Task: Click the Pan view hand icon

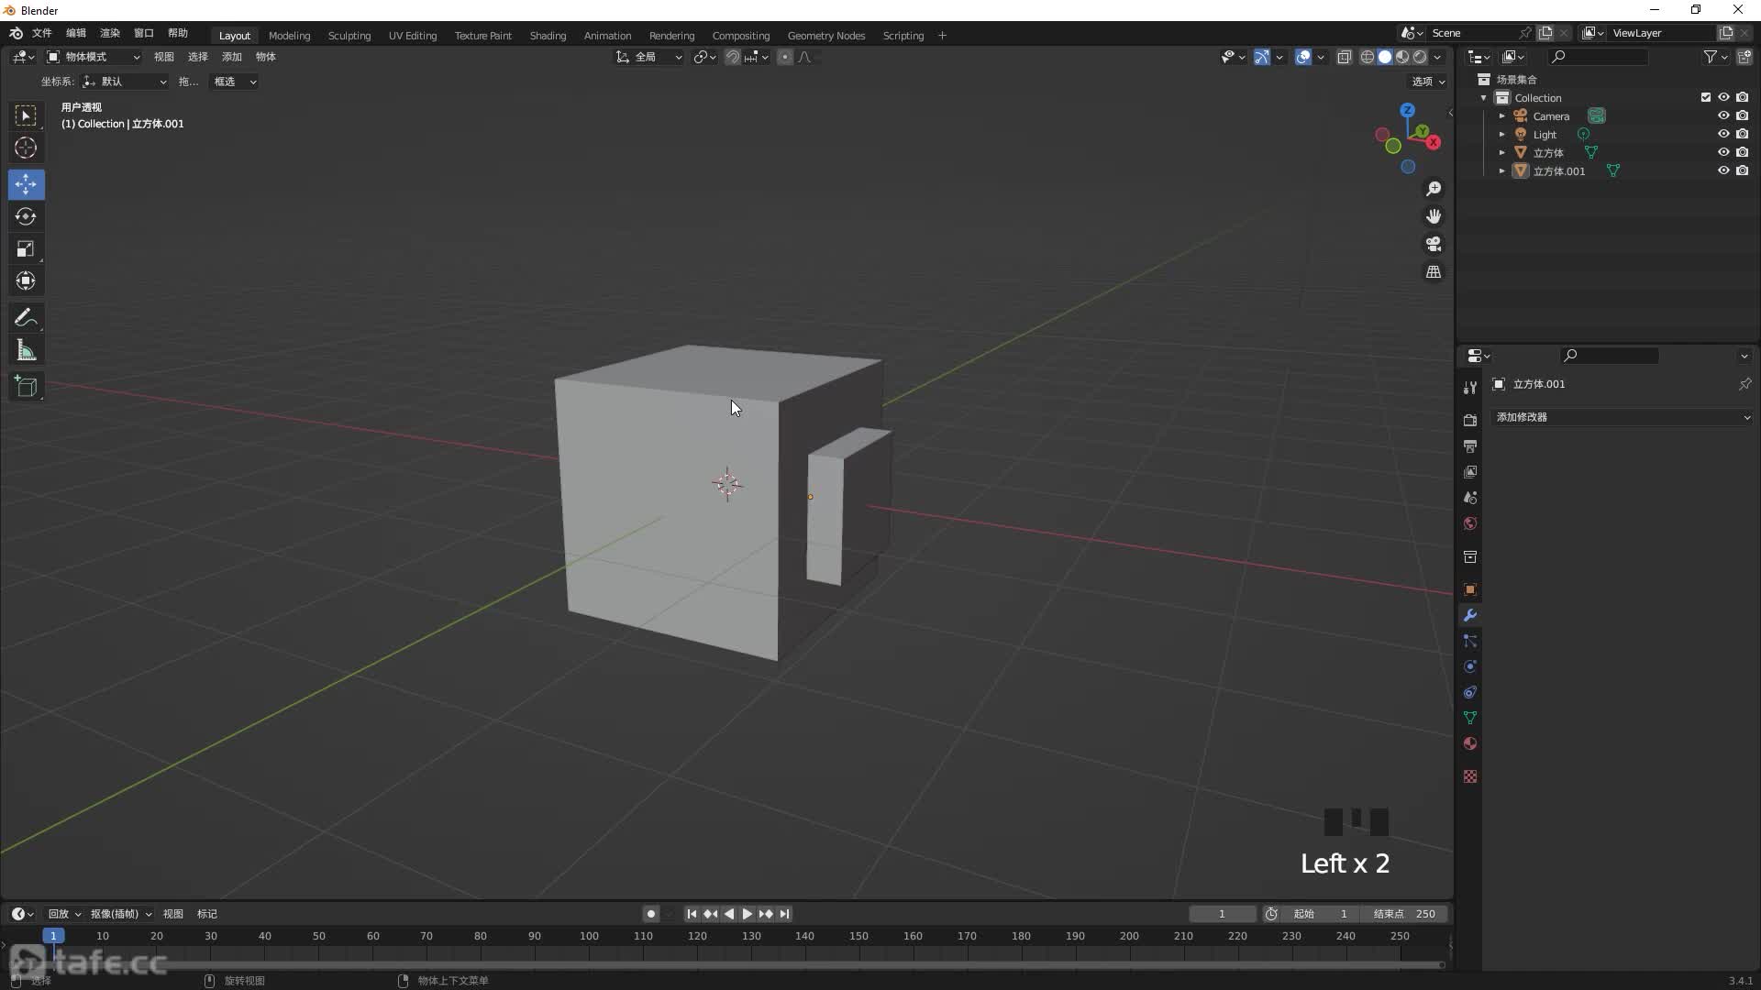Action: (x=1433, y=216)
